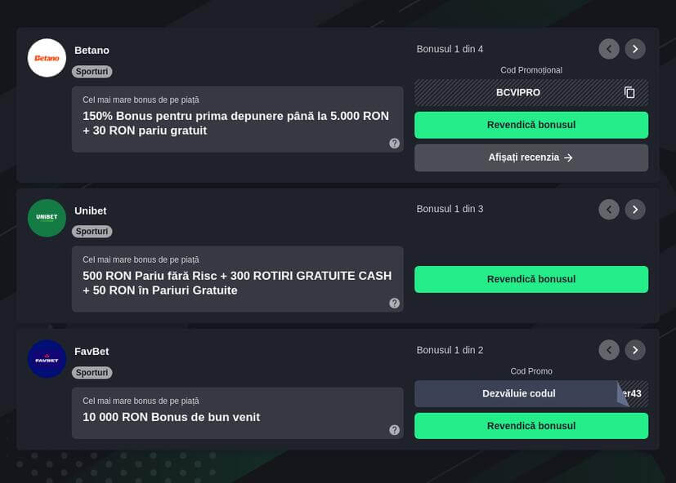Open the help tooltip on FavBet's bonus
The width and height of the screenshot is (676, 483).
[394, 428]
